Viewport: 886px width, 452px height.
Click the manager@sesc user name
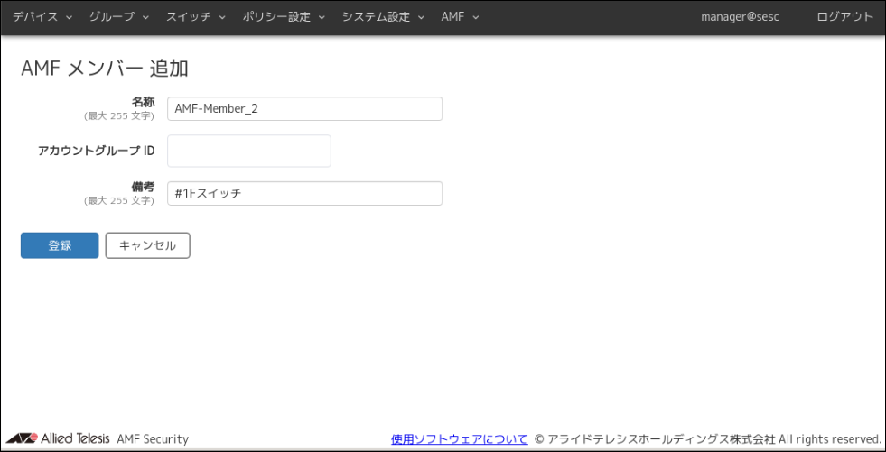pyautogui.click(x=740, y=17)
